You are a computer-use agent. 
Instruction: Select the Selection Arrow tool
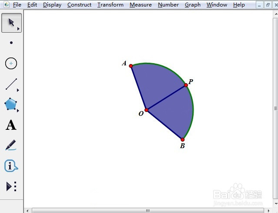11,23
